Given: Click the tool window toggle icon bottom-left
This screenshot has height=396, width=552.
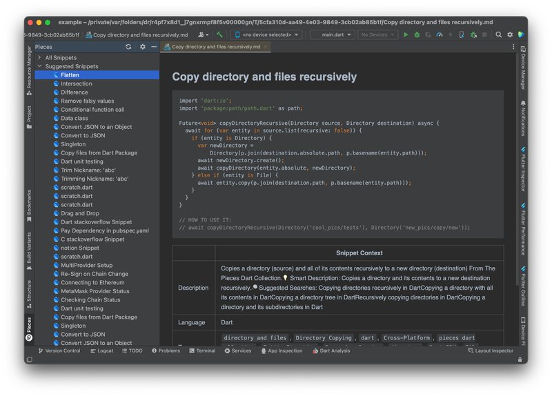Looking at the screenshot, I should click(x=30, y=359).
